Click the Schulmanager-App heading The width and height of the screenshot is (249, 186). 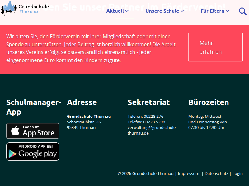click(34, 107)
